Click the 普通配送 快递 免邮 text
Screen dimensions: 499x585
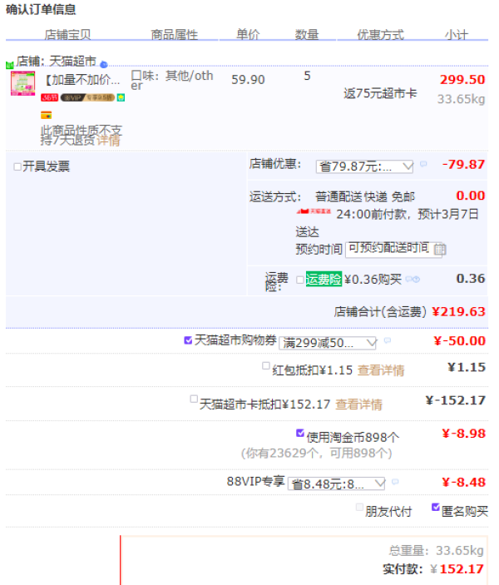pyautogui.click(x=365, y=196)
